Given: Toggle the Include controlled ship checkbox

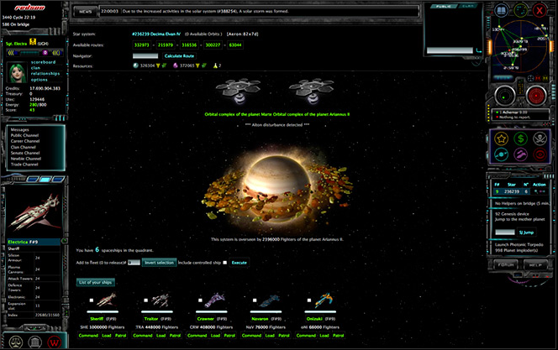Looking at the screenshot, I should (x=224, y=263).
